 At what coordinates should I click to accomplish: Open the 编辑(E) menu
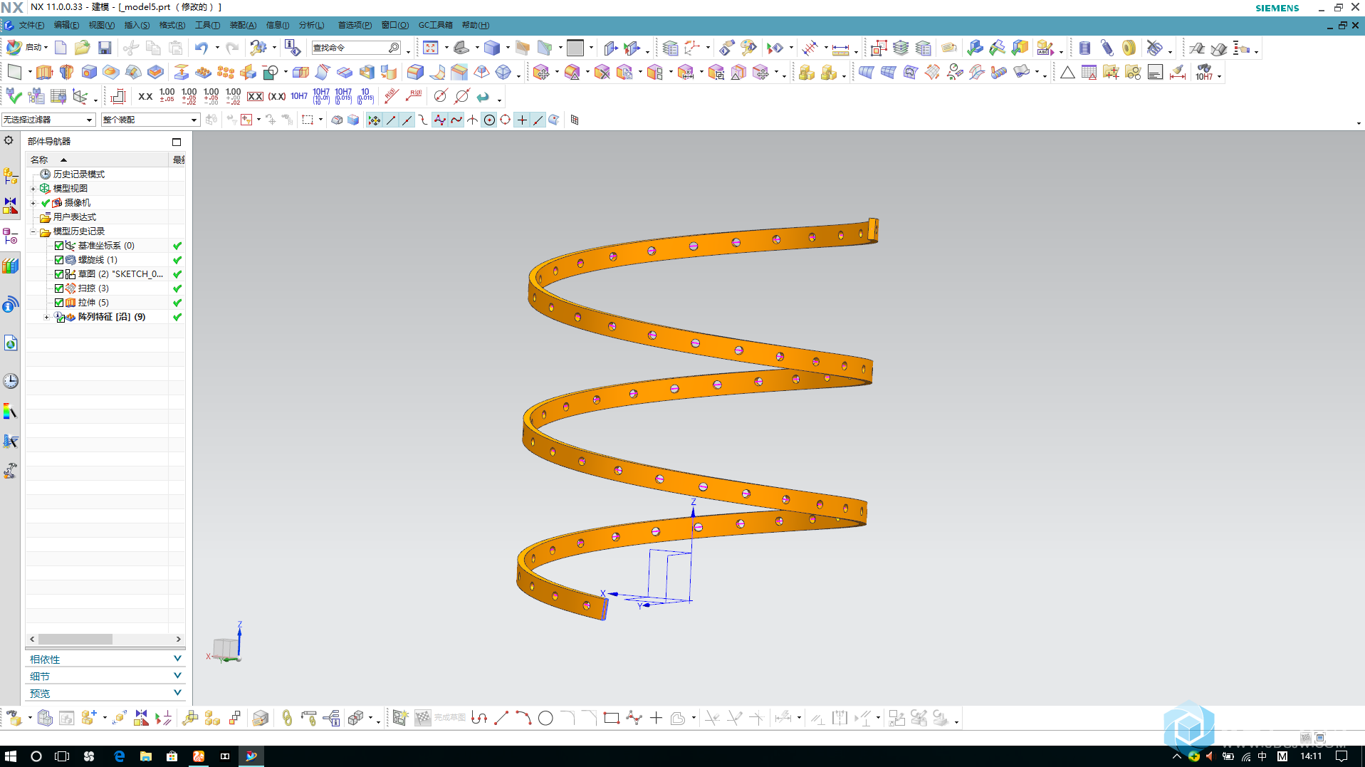click(x=66, y=25)
